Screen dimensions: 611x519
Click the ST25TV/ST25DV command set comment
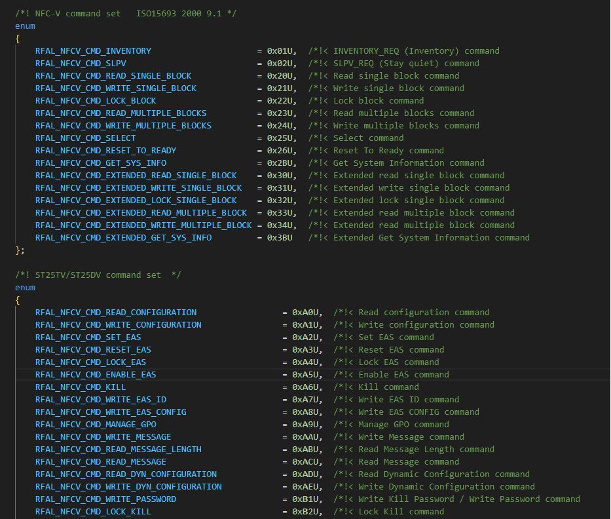[98, 275]
